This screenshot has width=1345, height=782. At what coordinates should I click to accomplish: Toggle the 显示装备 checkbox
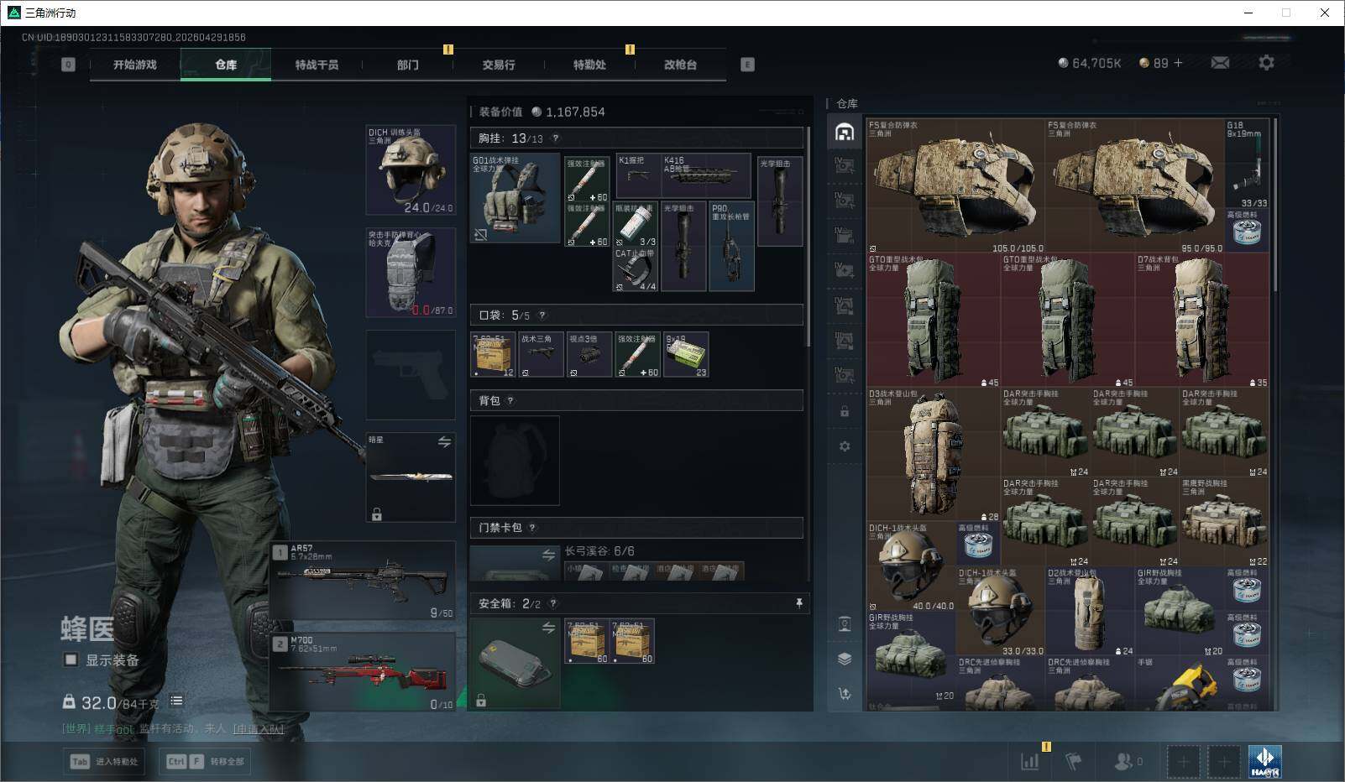pos(71,660)
